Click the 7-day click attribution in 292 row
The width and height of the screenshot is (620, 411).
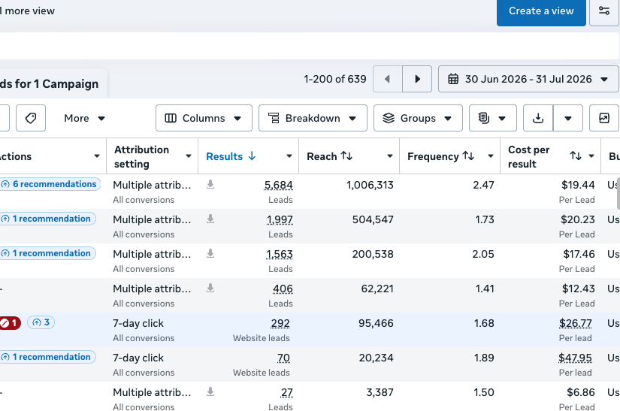tap(138, 323)
